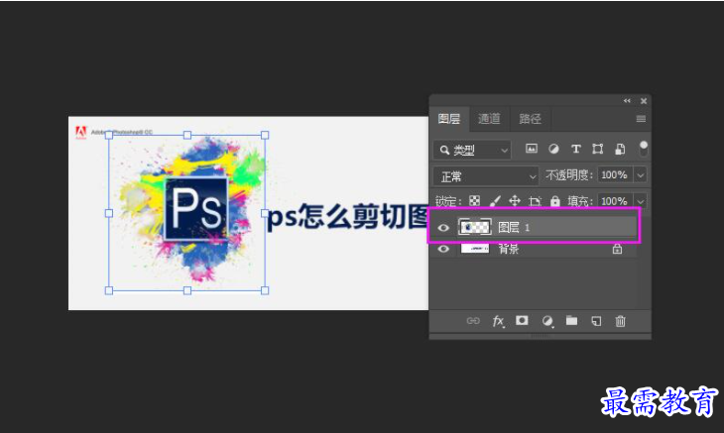
Task: Click the ps怎么剪切图 text on canvas
Action: point(348,216)
